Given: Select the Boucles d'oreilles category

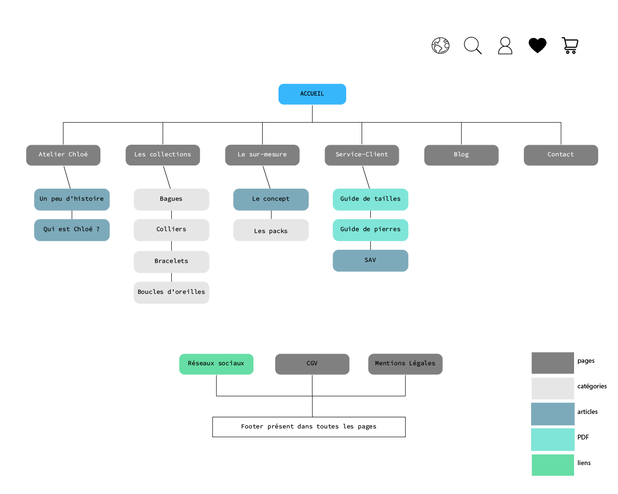Looking at the screenshot, I should (171, 292).
